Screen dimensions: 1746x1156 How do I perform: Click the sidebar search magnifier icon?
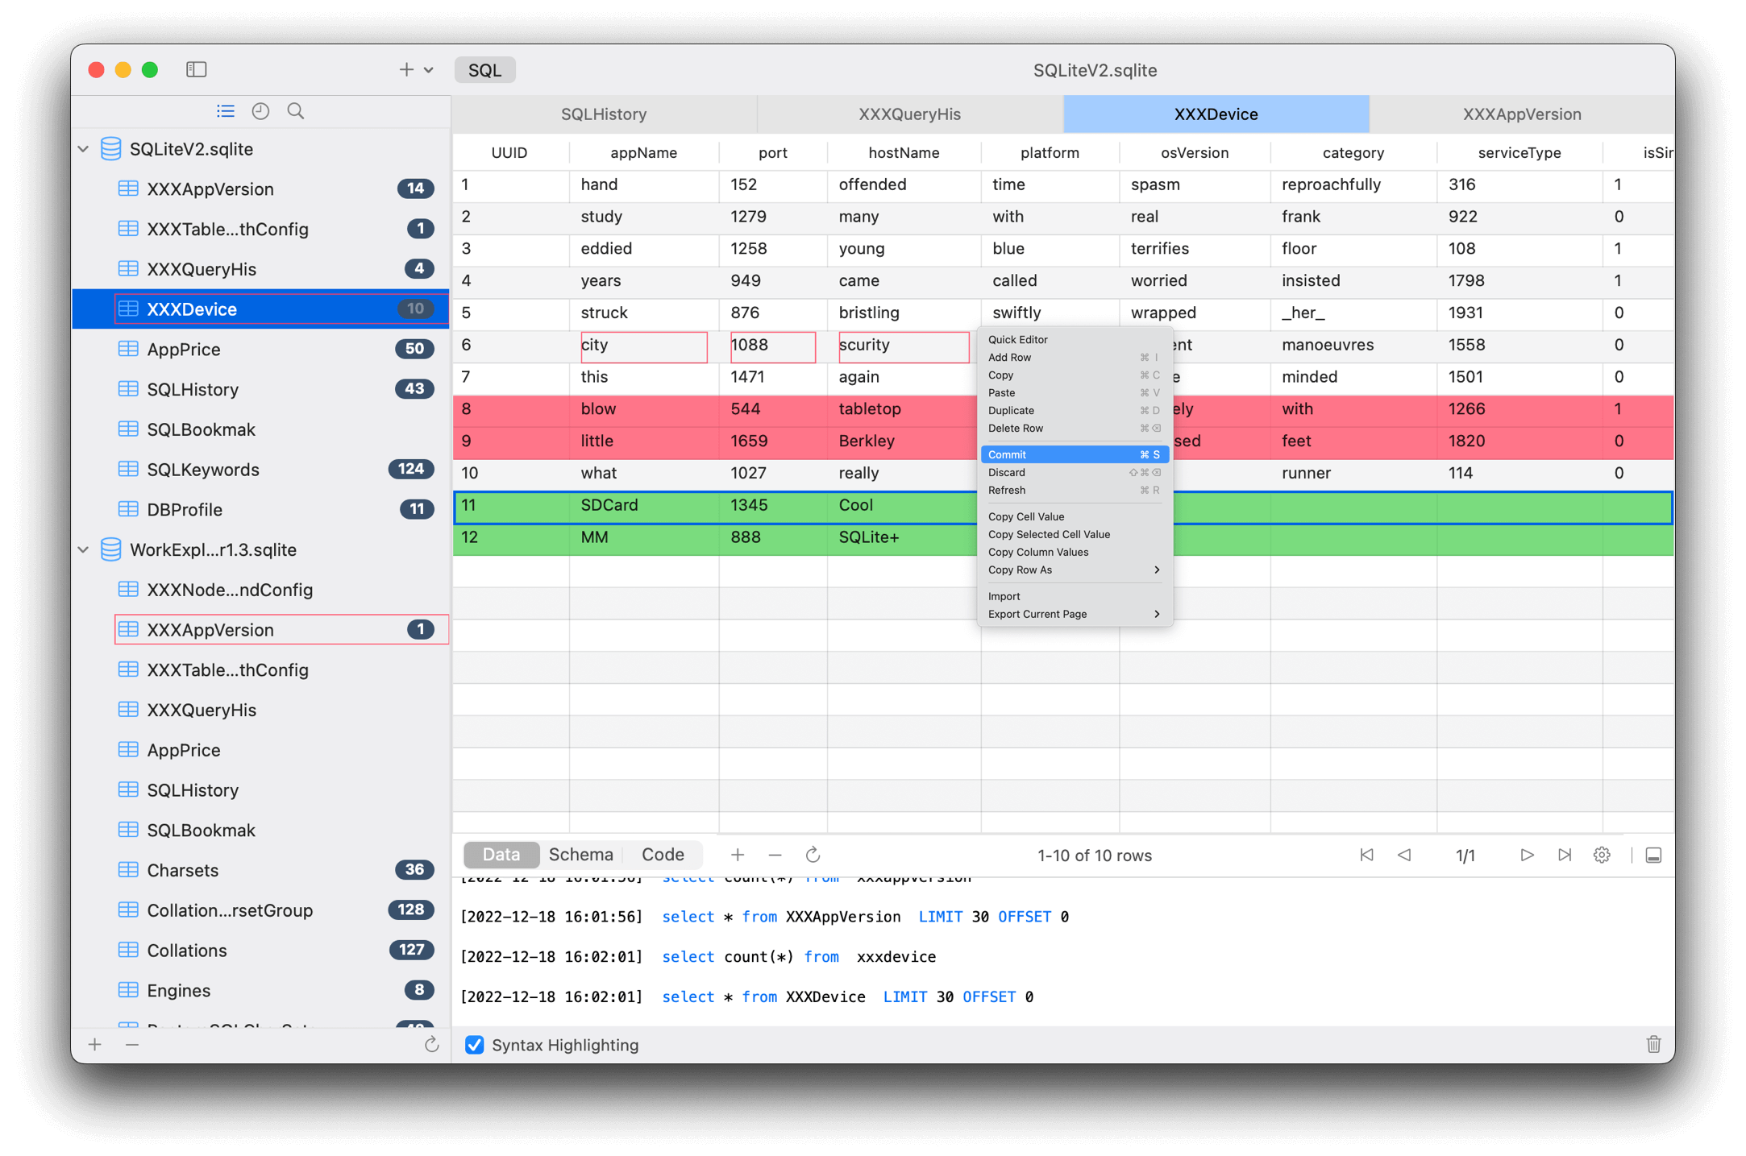coord(296,111)
